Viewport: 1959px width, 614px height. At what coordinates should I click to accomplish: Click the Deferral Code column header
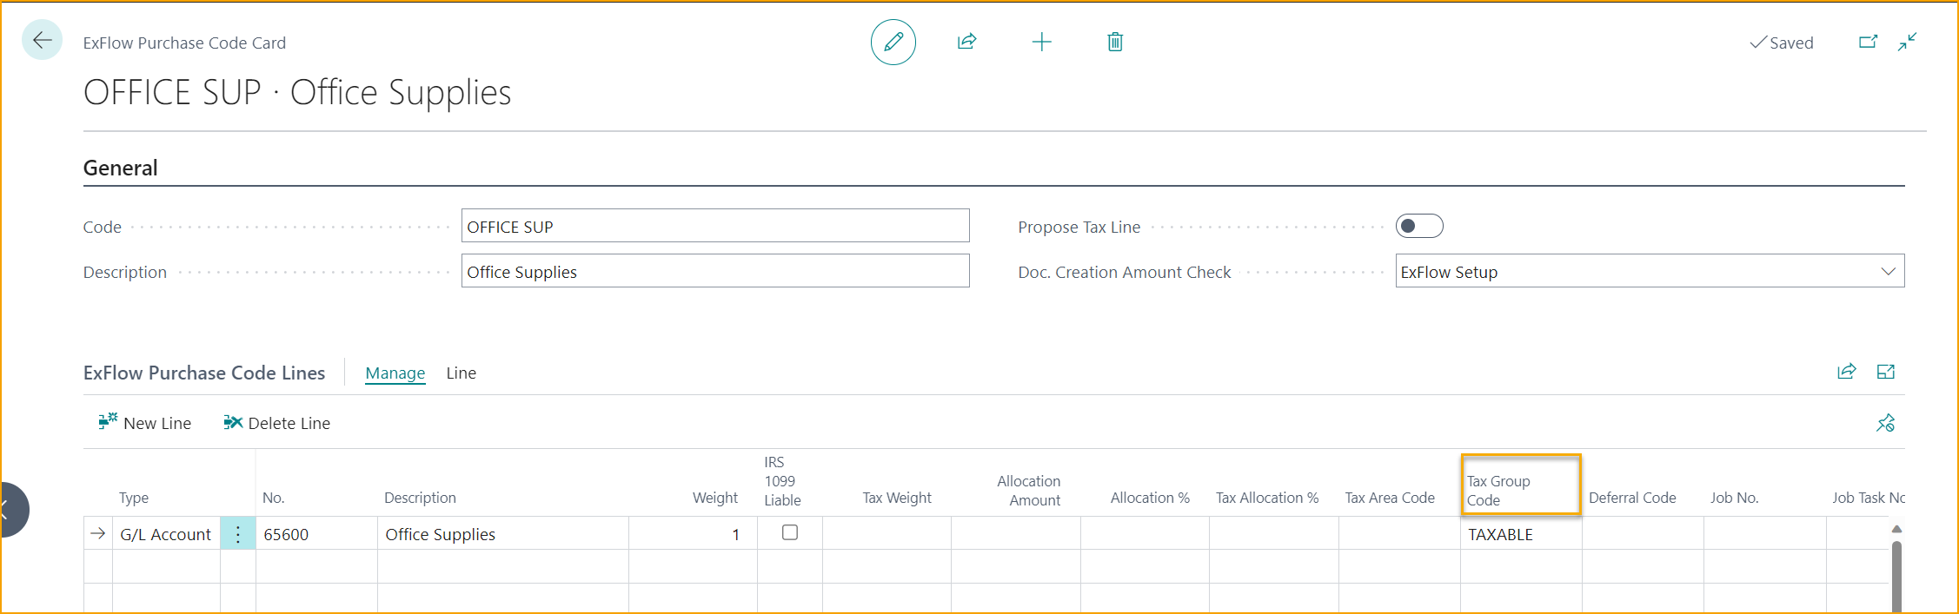point(1632,498)
